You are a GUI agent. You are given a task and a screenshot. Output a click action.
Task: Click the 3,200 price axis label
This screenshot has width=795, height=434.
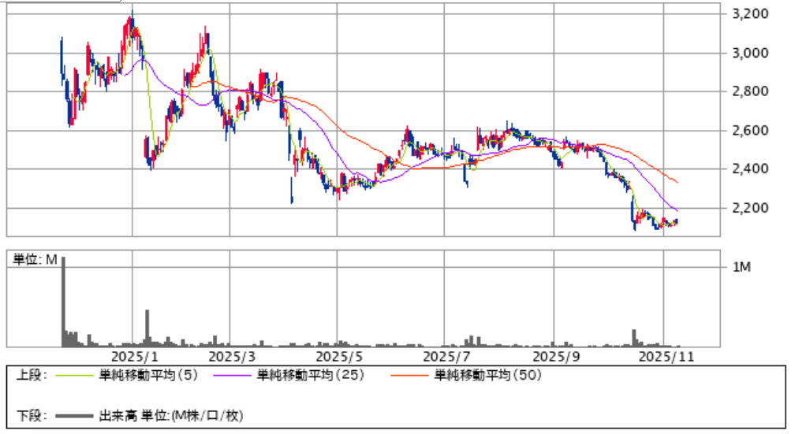click(x=750, y=14)
